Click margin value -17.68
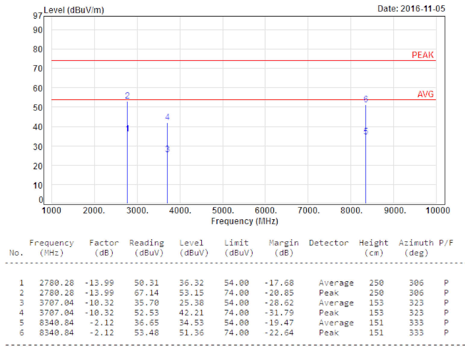This screenshot has width=465, height=349. pyautogui.click(x=279, y=283)
